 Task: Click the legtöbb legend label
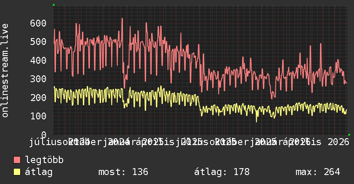click(x=44, y=160)
